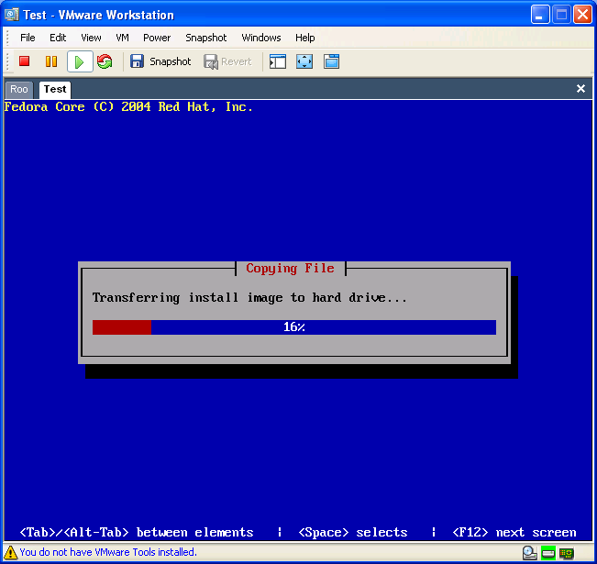Click the 'Copying File' dialog title
The image size is (597, 564).
[290, 269]
